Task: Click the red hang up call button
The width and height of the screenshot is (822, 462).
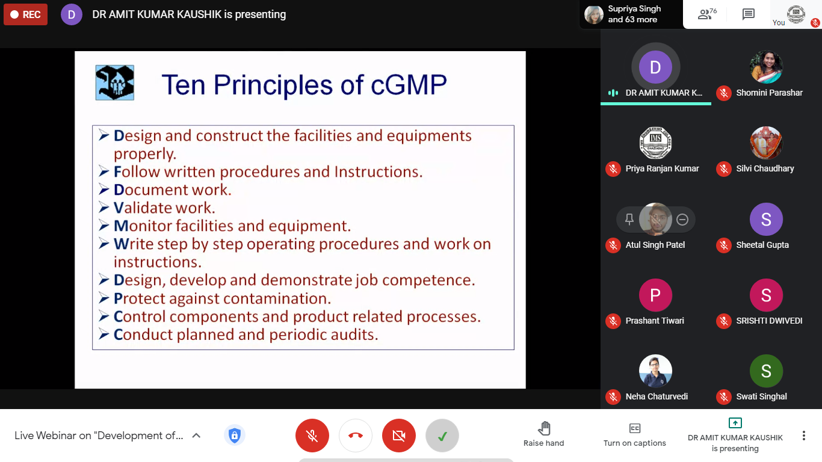Action: pos(356,436)
